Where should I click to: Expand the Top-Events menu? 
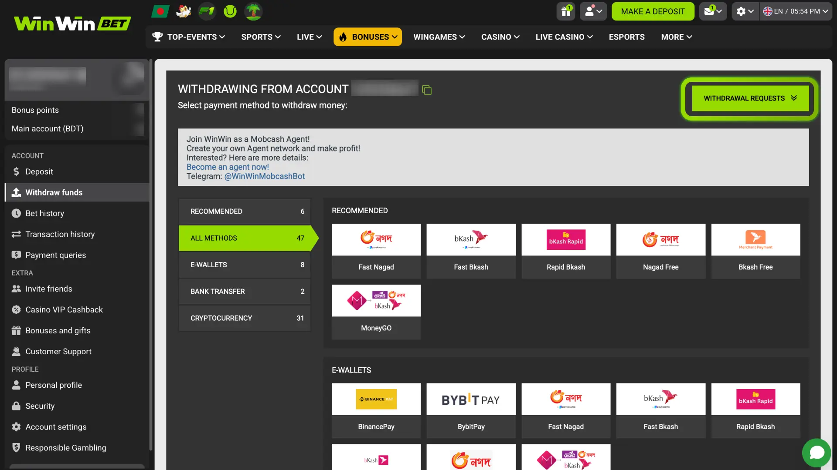pos(188,37)
